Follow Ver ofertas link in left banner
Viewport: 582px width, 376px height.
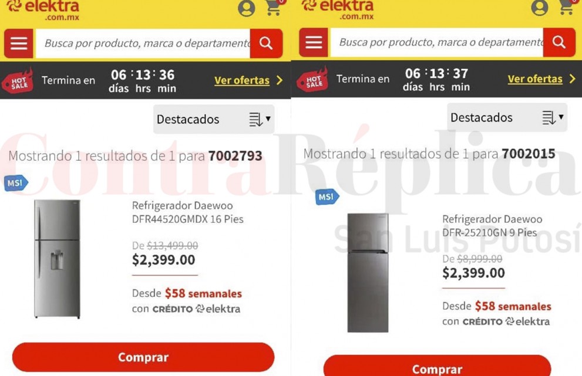coord(242,80)
